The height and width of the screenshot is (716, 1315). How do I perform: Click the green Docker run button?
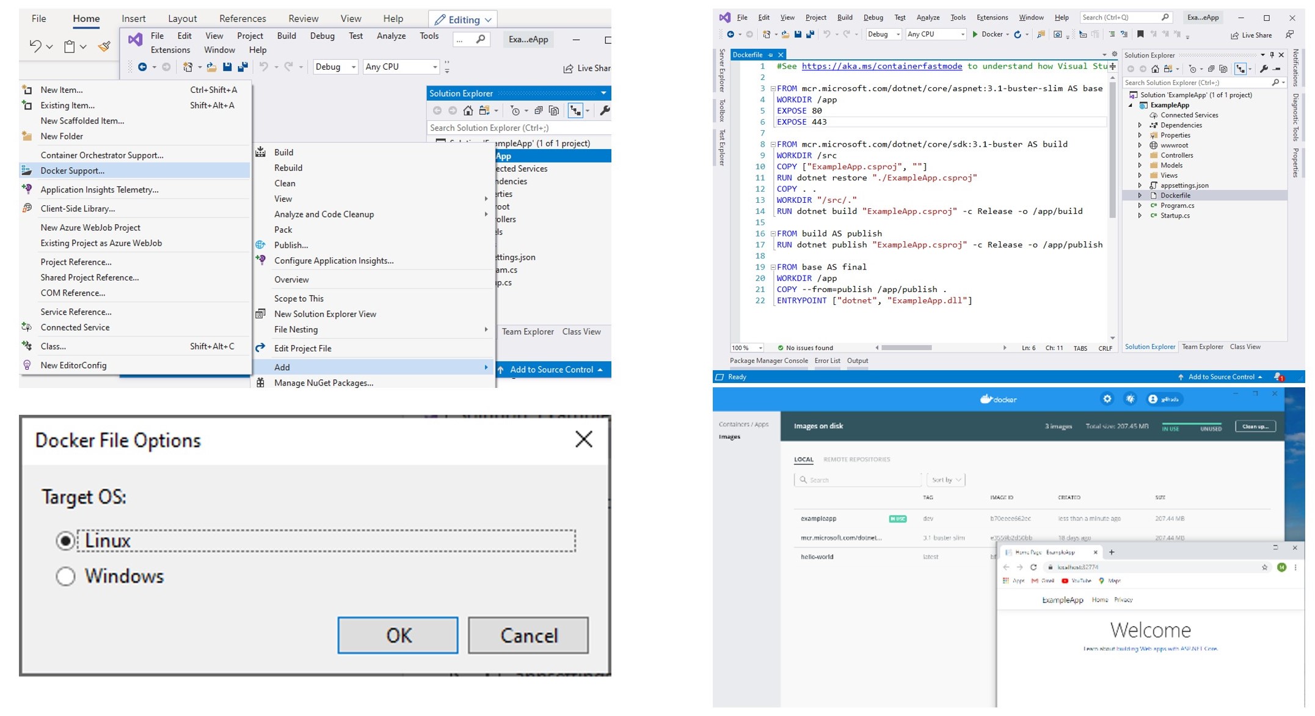pos(975,34)
